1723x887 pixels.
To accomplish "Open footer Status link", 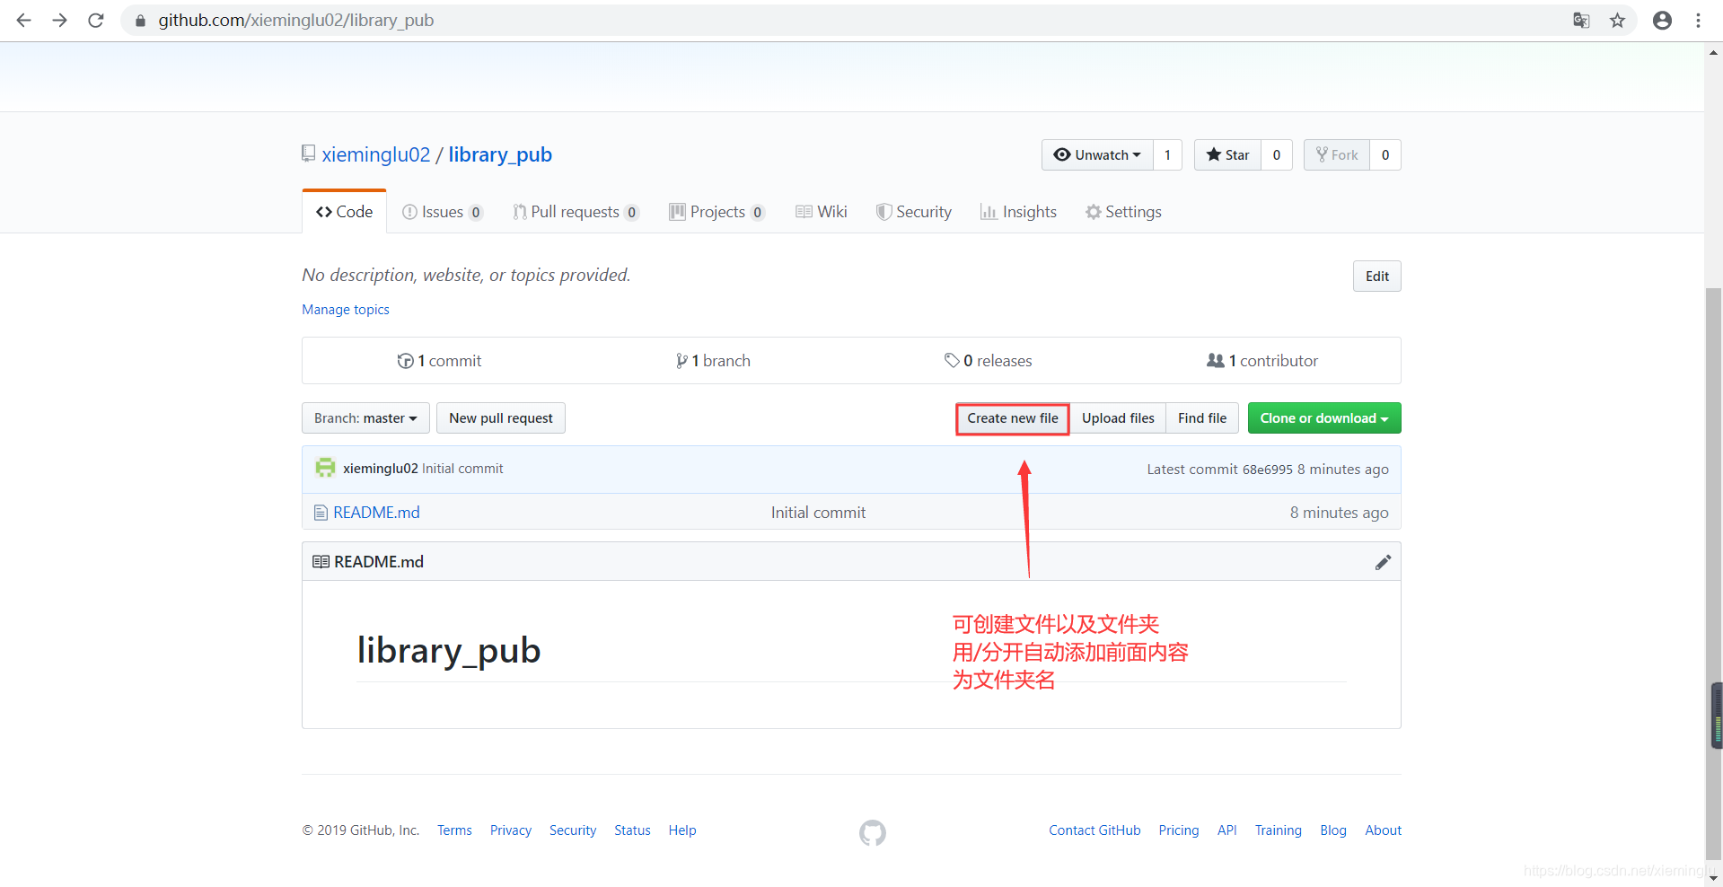I will [632, 830].
